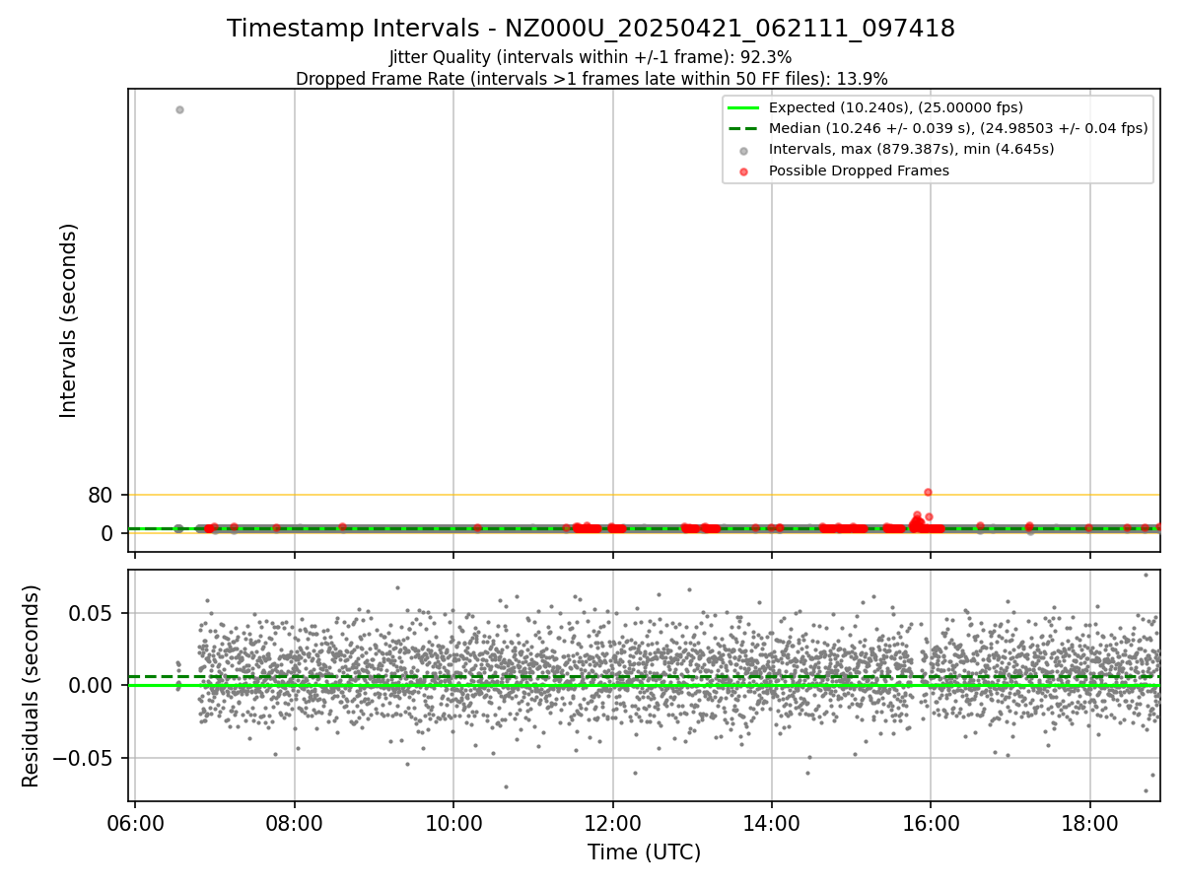Click the '−0.05' residuals tick label
1183x887 pixels.
[x=85, y=758]
